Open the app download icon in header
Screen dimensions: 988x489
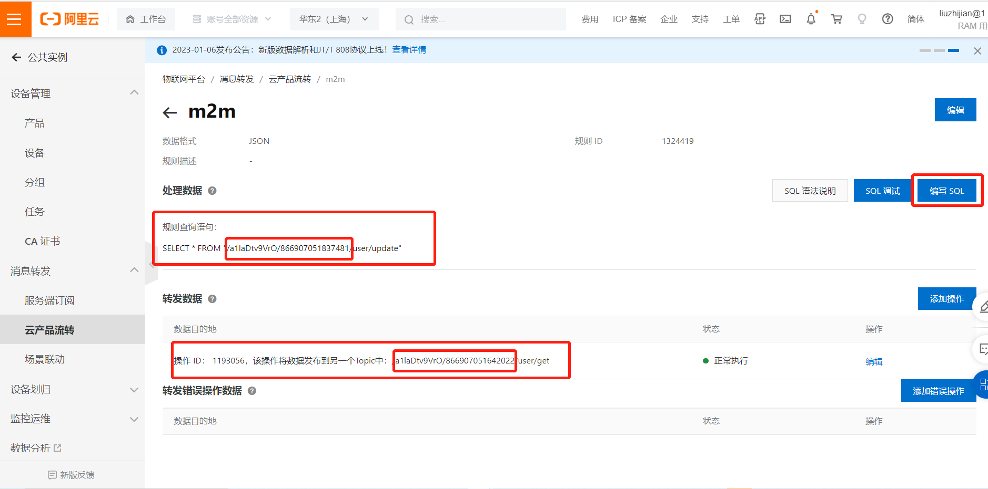[x=760, y=19]
